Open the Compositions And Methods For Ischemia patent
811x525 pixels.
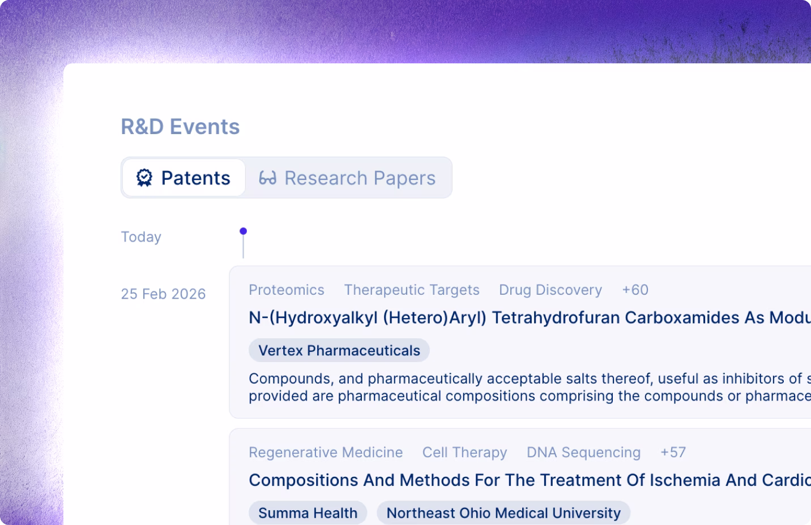530,480
